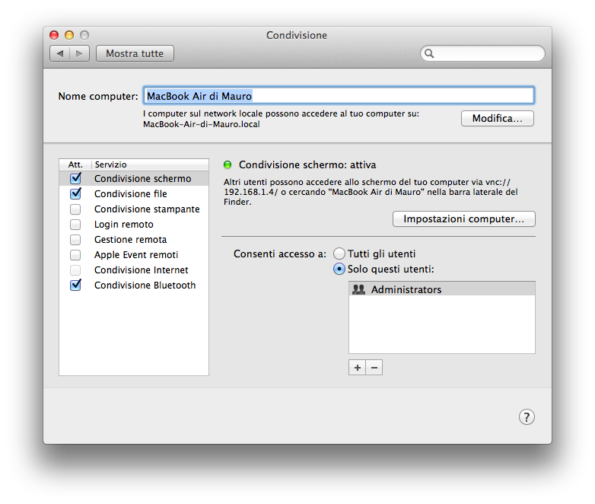Select the Gestione remota service row

tap(134, 240)
